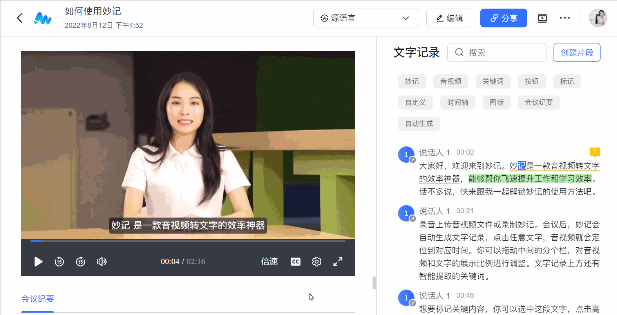Open the more options ellipsis menu
The width and height of the screenshot is (617, 315).
click(x=565, y=18)
